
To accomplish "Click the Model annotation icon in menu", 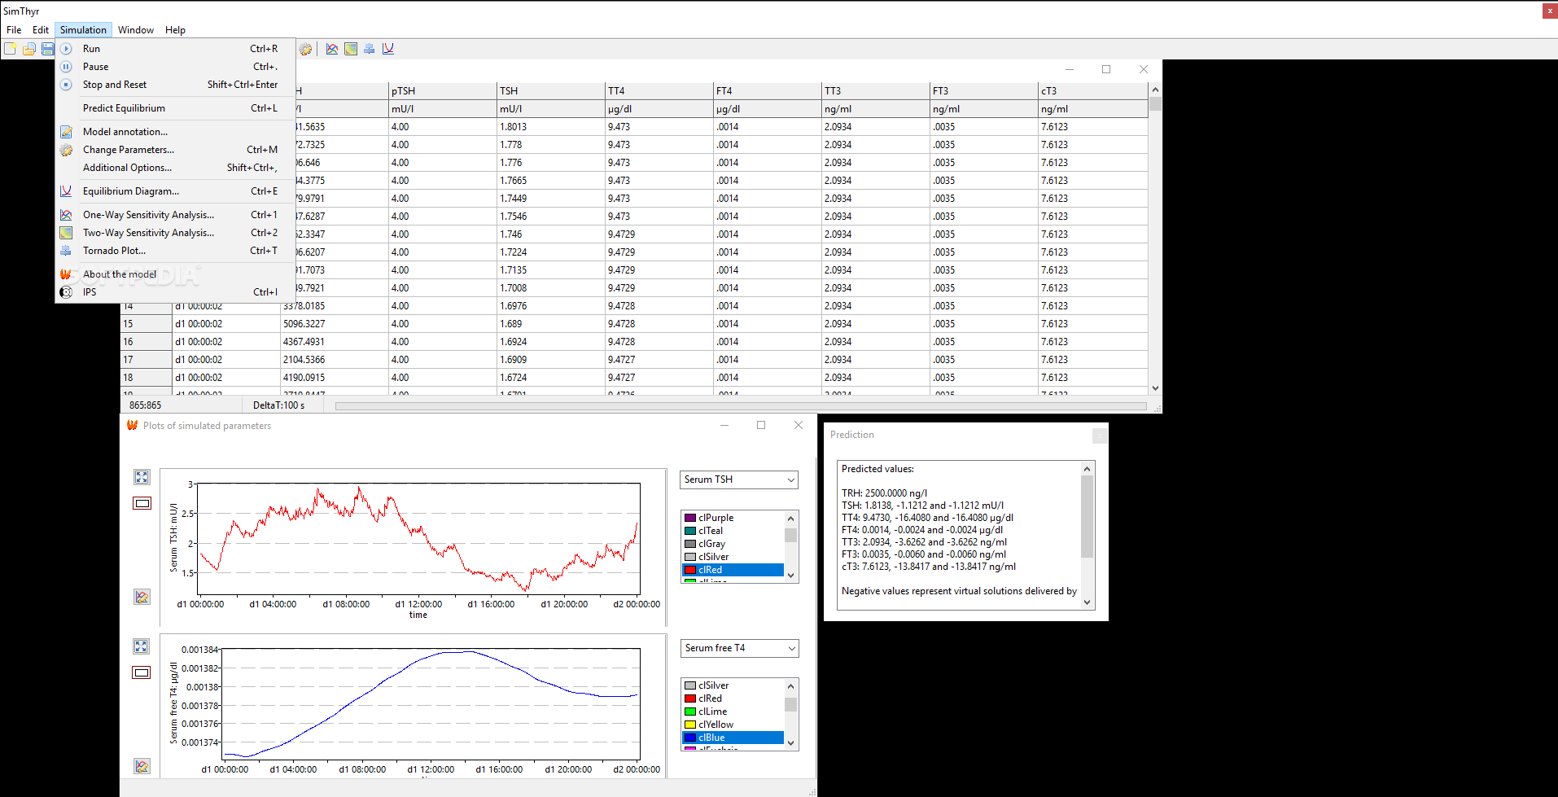I will click(66, 132).
